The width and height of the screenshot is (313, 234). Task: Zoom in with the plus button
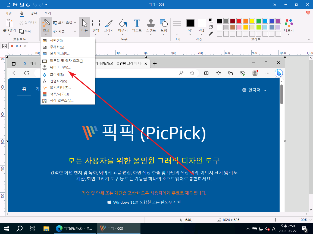(292, 220)
